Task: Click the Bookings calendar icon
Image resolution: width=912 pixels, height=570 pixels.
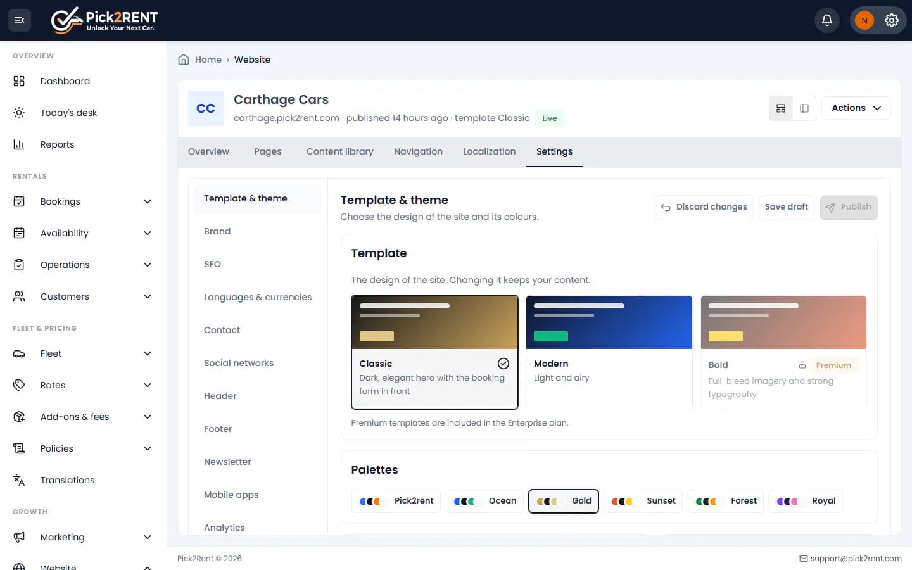Action: [19, 201]
